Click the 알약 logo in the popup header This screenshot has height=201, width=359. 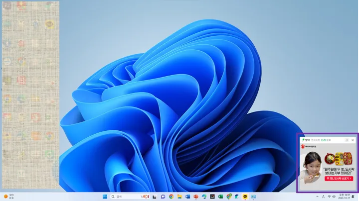[x=306, y=140]
